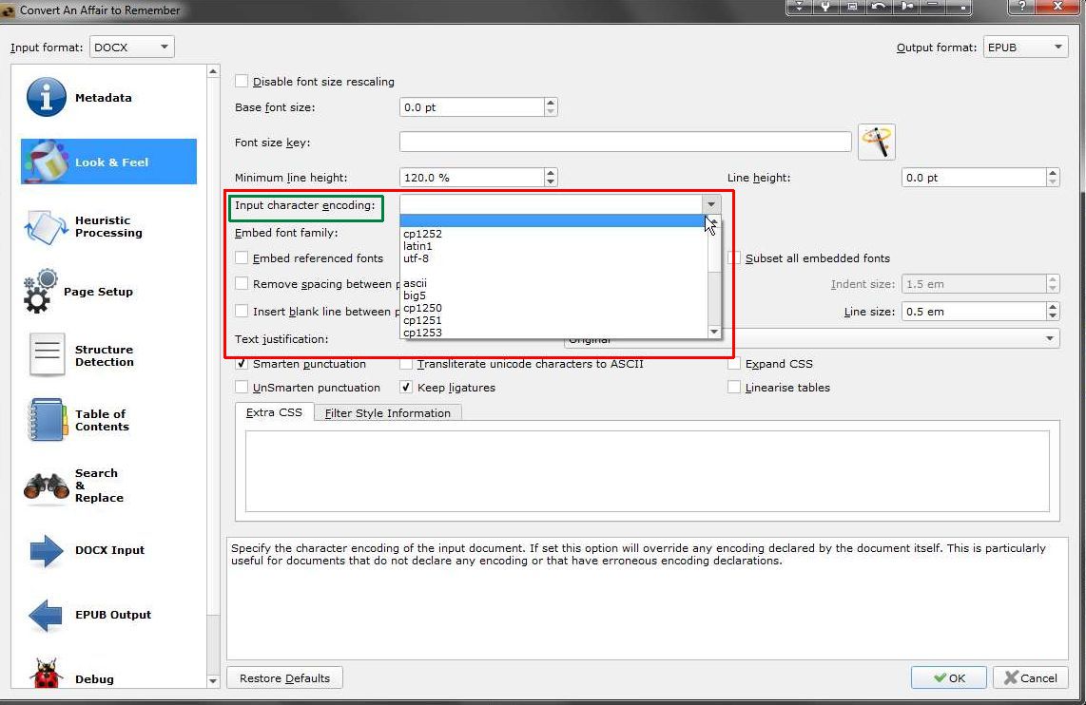The width and height of the screenshot is (1086, 705).
Task: Uncheck Smarten punctuation
Action: [242, 364]
